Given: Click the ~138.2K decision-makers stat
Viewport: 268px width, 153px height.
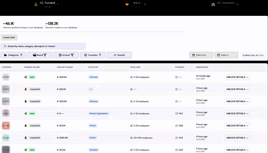Looking at the screenshot, I should (x=61, y=25).
